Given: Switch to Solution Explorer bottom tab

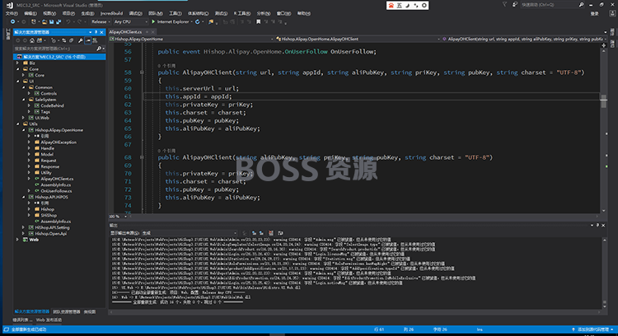Looking at the screenshot, I should pyautogui.click(x=32, y=311).
